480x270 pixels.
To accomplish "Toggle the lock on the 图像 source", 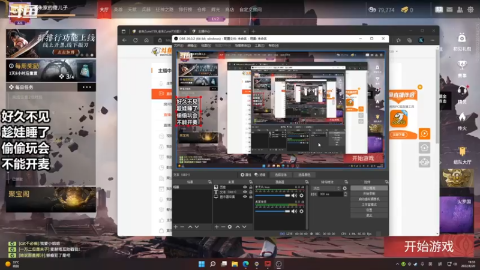I will click(x=251, y=187).
